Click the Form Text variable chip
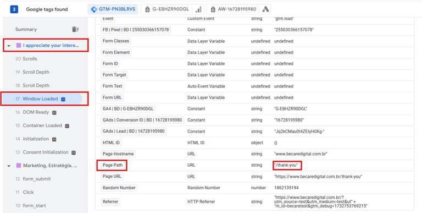Viewport: 422px width, 213px height. [112, 86]
